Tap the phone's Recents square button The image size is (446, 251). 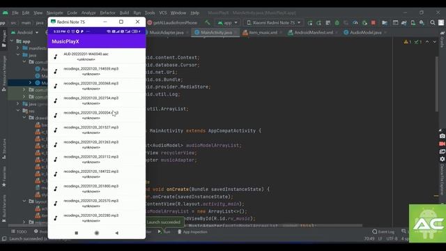click(x=76, y=233)
